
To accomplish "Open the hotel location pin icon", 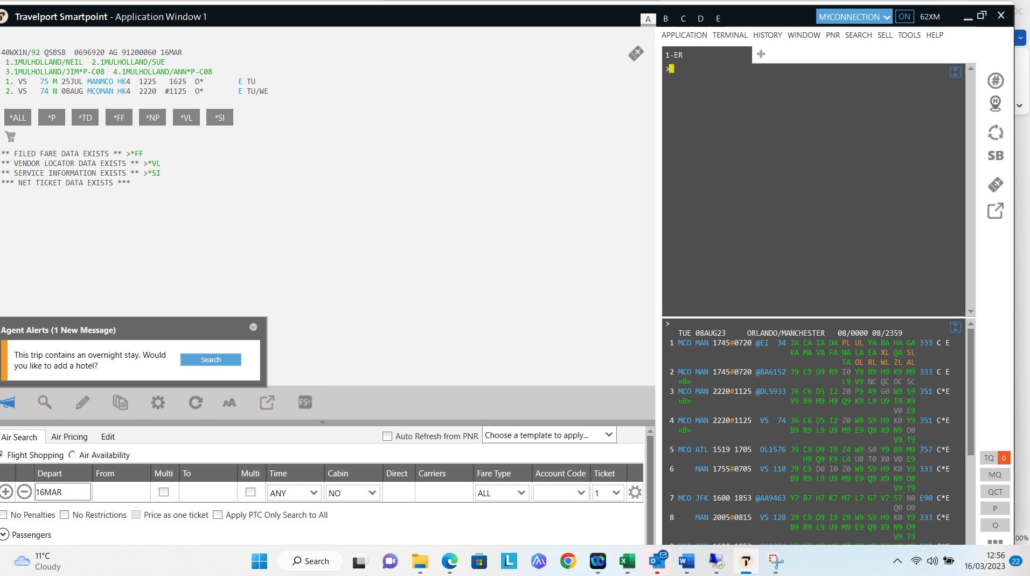I will click(x=996, y=104).
